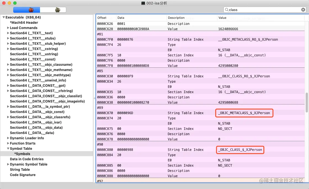The height and width of the screenshot is (189, 309).
Task: Select the _OBJC_METACLASS_$_XJPerson value cell
Action: click(244, 113)
